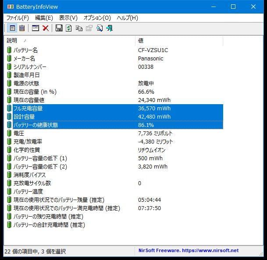Select the Show Battery Information toolbar icon

tap(12, 28)
